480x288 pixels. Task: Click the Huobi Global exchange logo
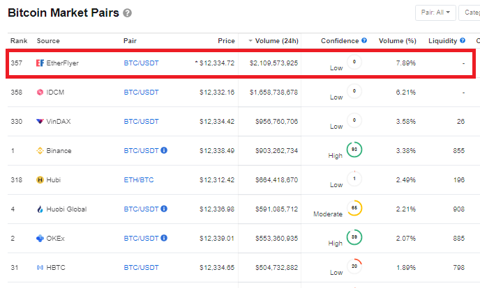40,209
